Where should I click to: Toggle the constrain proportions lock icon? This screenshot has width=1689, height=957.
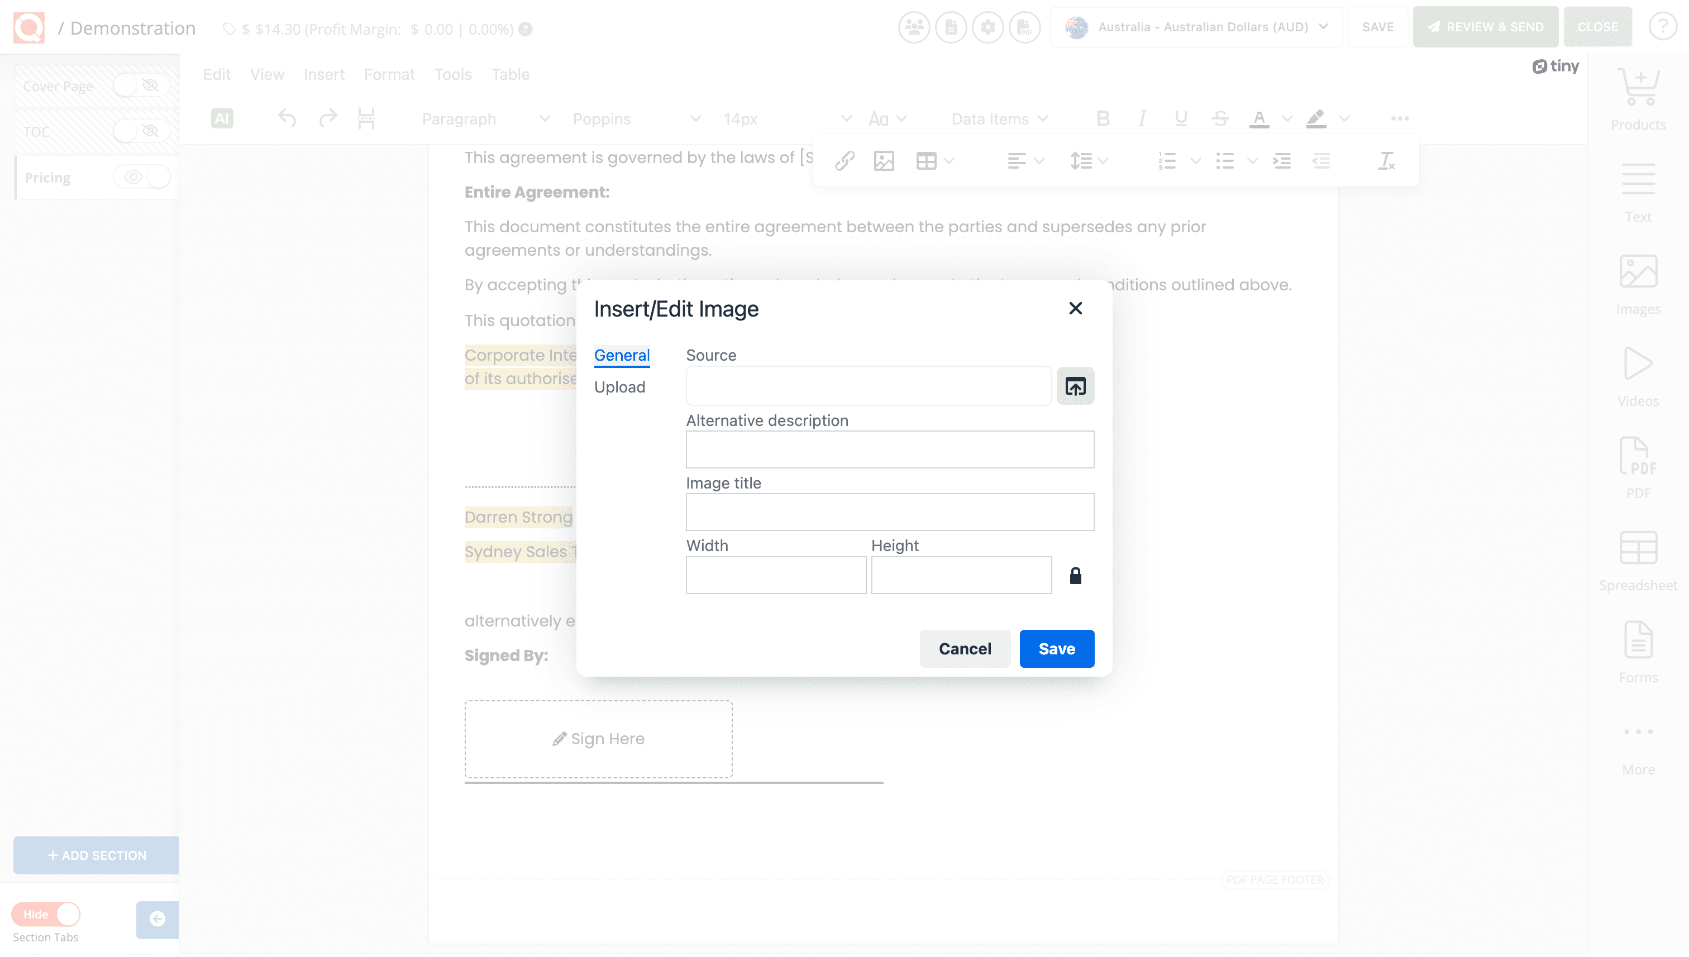click(1075, 576)
